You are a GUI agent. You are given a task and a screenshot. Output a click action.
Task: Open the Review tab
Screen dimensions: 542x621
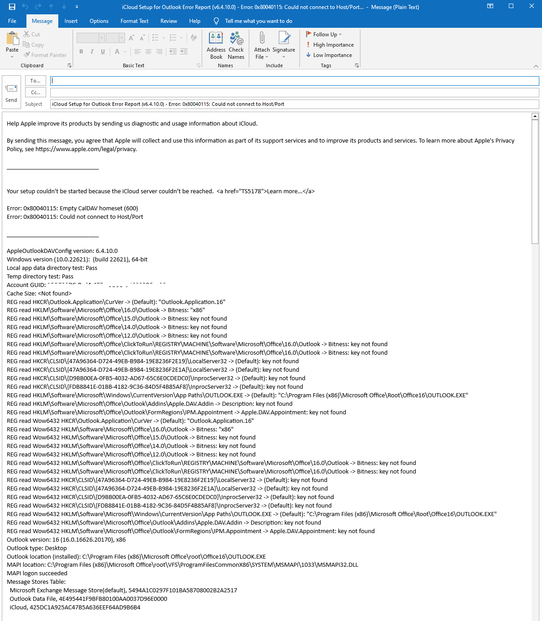tap(169, 21)
